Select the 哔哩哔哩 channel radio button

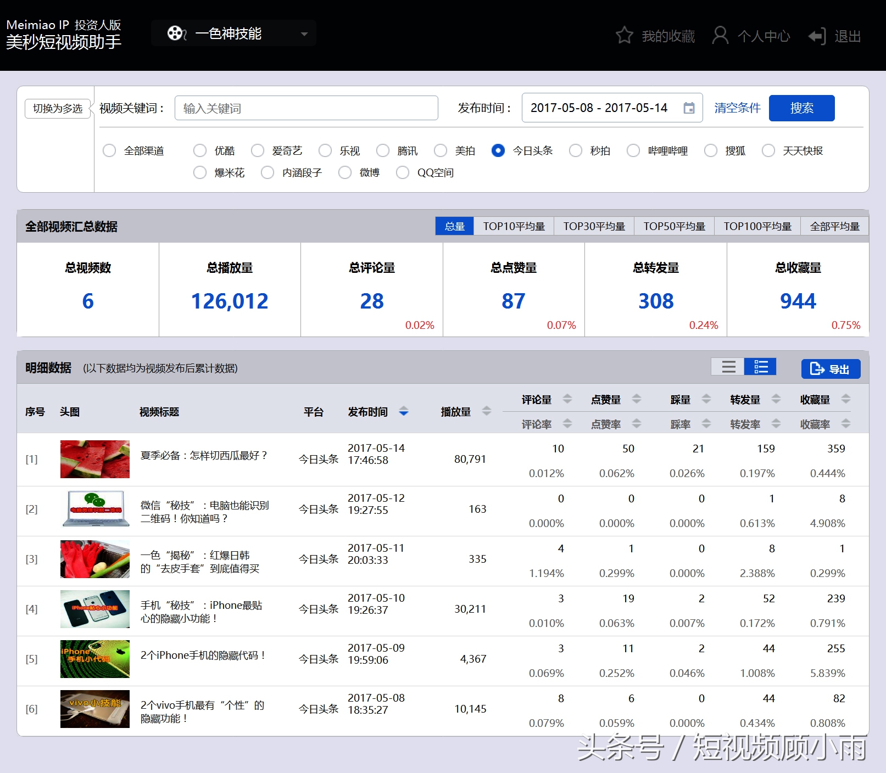633,150
